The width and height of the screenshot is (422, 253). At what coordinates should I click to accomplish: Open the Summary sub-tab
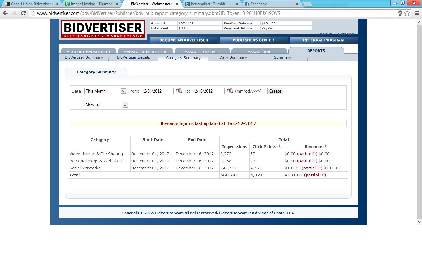(283, 57)
